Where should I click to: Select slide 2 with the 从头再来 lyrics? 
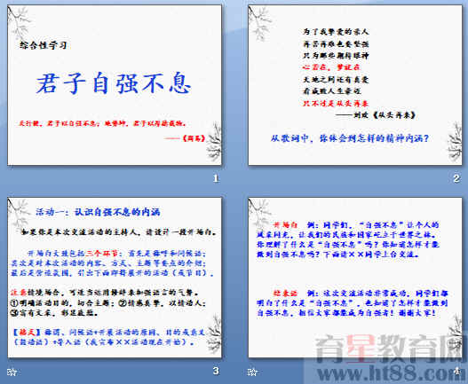click(x=355, y=85)
